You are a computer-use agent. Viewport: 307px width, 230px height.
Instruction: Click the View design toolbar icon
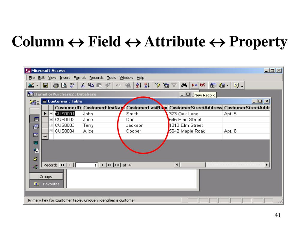31,85
